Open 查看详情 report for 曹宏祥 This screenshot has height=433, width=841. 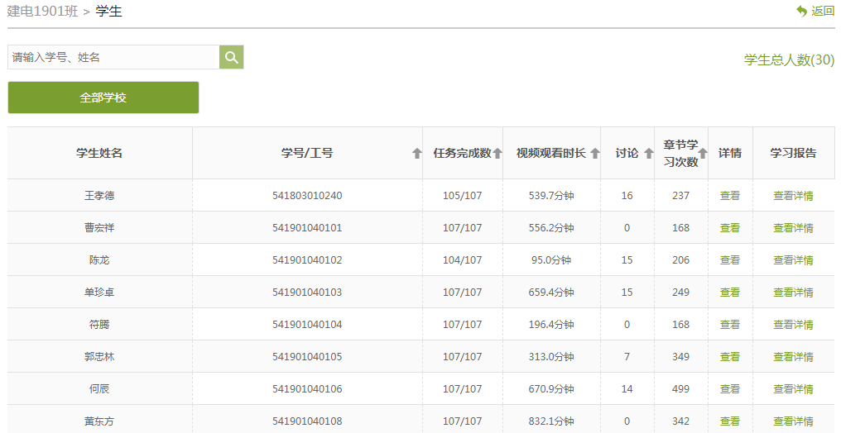793,228
